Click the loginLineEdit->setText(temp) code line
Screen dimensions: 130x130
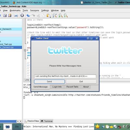coord(44,25)
